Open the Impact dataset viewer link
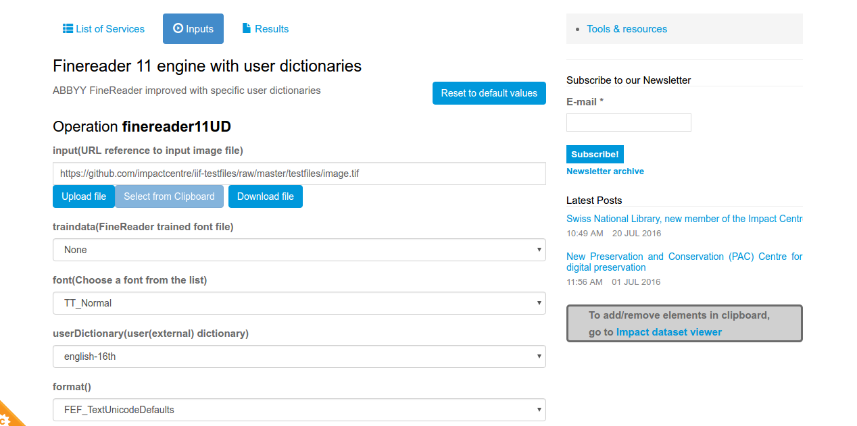The image size is (857, 426). 669,332
